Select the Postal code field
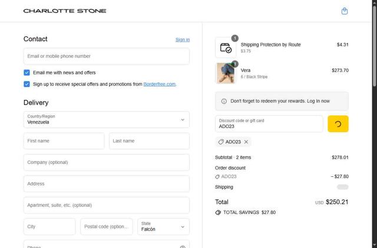 (107, 226)
